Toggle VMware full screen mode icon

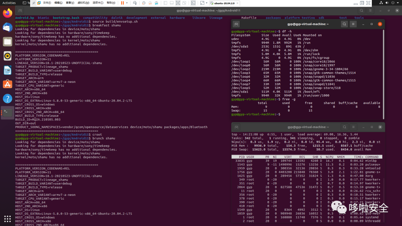coord(178,3)
